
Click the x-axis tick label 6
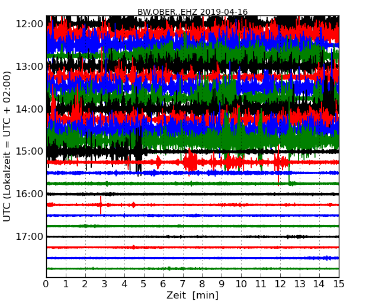(163, 284)
